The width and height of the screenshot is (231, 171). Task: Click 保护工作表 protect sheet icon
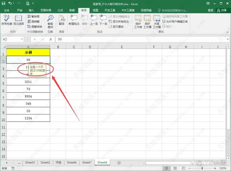[x=138, y=21]
